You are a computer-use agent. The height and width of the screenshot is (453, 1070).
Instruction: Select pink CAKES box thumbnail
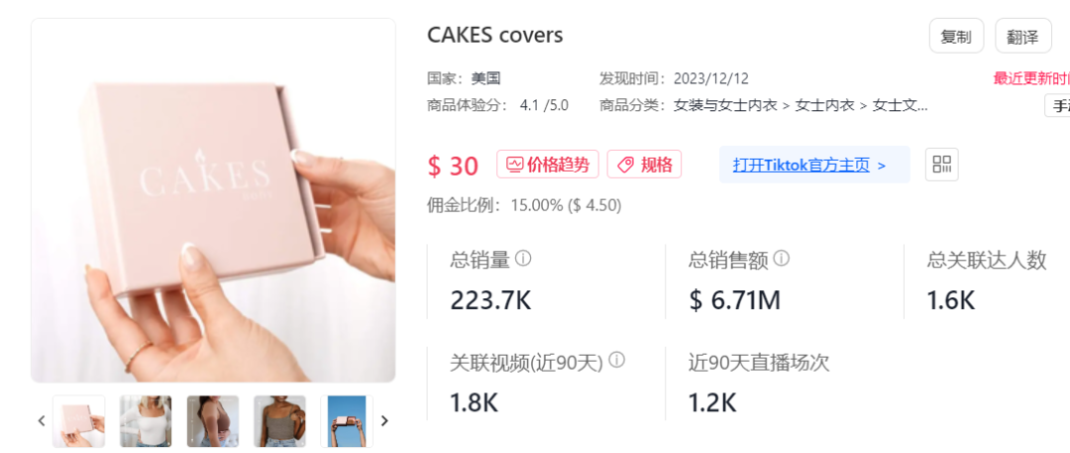click(78, 421)
